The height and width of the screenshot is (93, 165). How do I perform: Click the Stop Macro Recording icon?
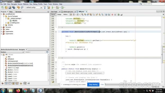(115, 14)
